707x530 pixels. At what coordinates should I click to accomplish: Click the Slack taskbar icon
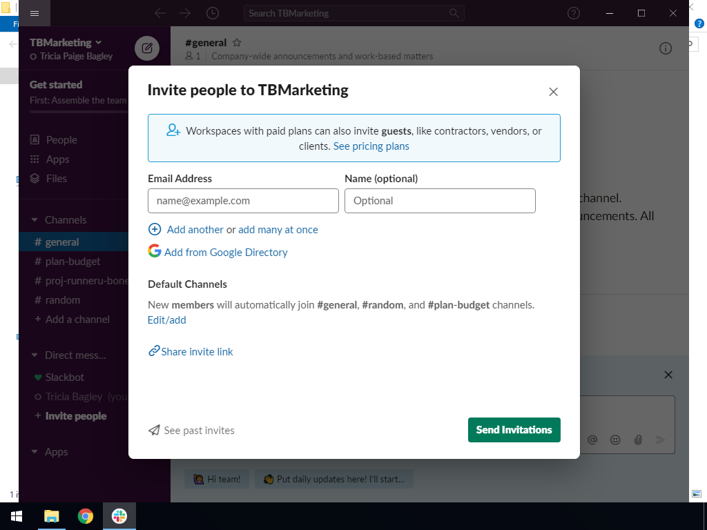point(119,516)
